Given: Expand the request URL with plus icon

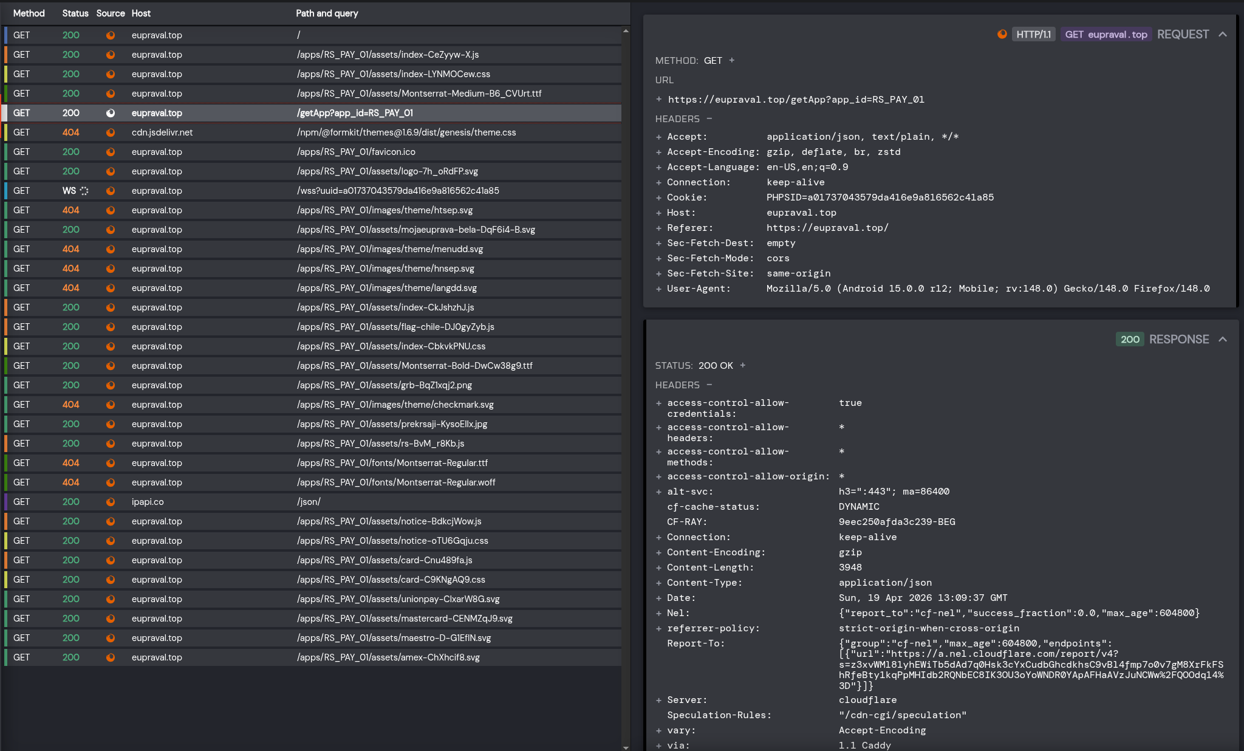Looking at the screenshot, I should [x=659, y=99].
